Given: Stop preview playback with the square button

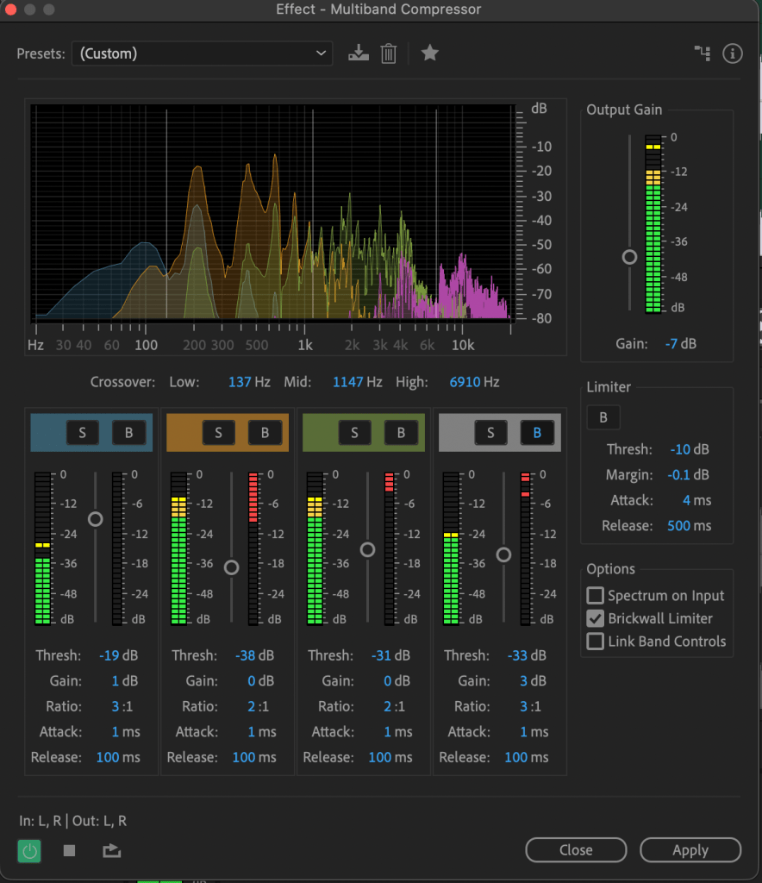Looking at the screenshot, I should pos(70,851).
